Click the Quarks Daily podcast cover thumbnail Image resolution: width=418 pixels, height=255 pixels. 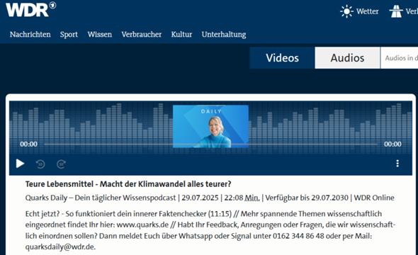[210, 126]
